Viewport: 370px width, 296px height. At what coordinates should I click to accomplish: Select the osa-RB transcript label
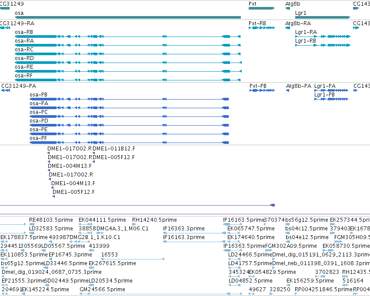(24, 32)
